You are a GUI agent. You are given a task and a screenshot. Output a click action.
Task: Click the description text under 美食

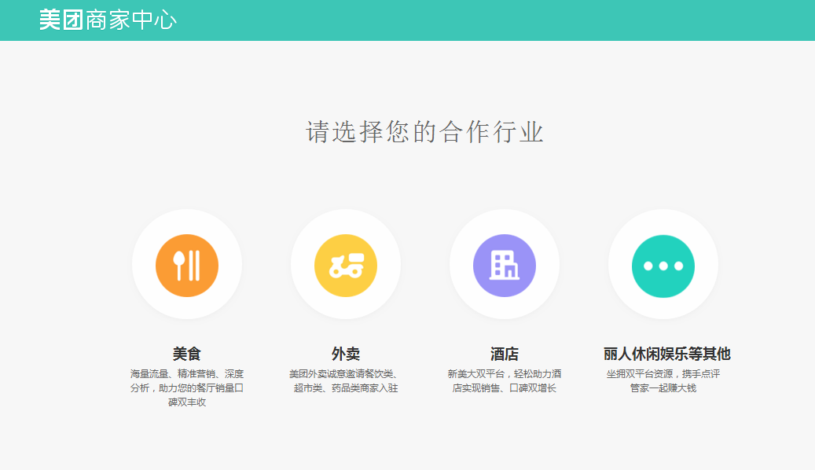[x=187, y=387]
